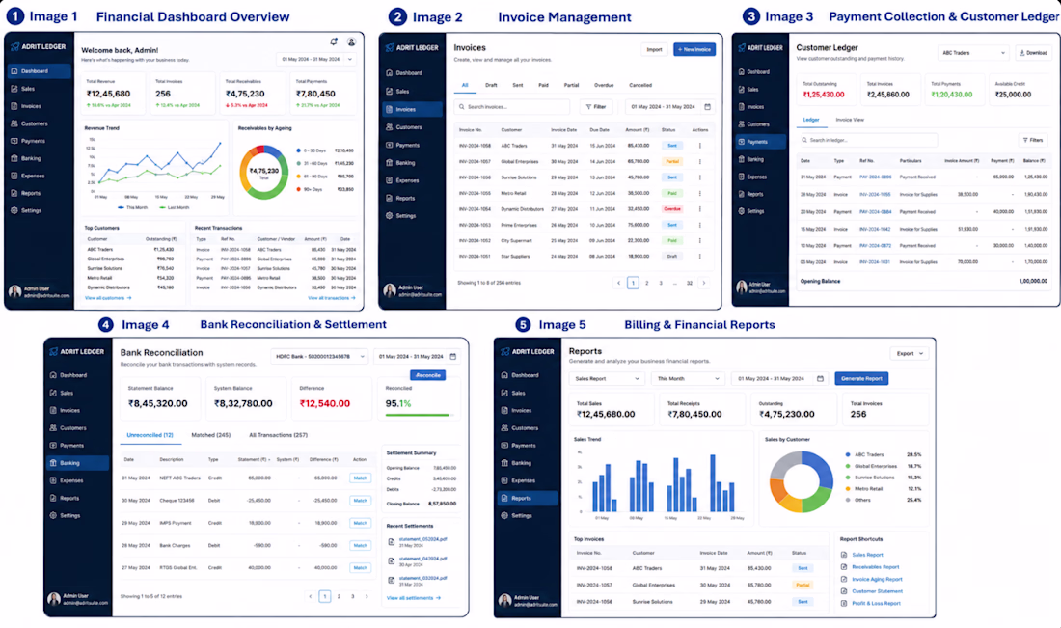Click the blue ABC Traders legend dot in Image 5
1061x628 pixels.
tap(848, 454)
